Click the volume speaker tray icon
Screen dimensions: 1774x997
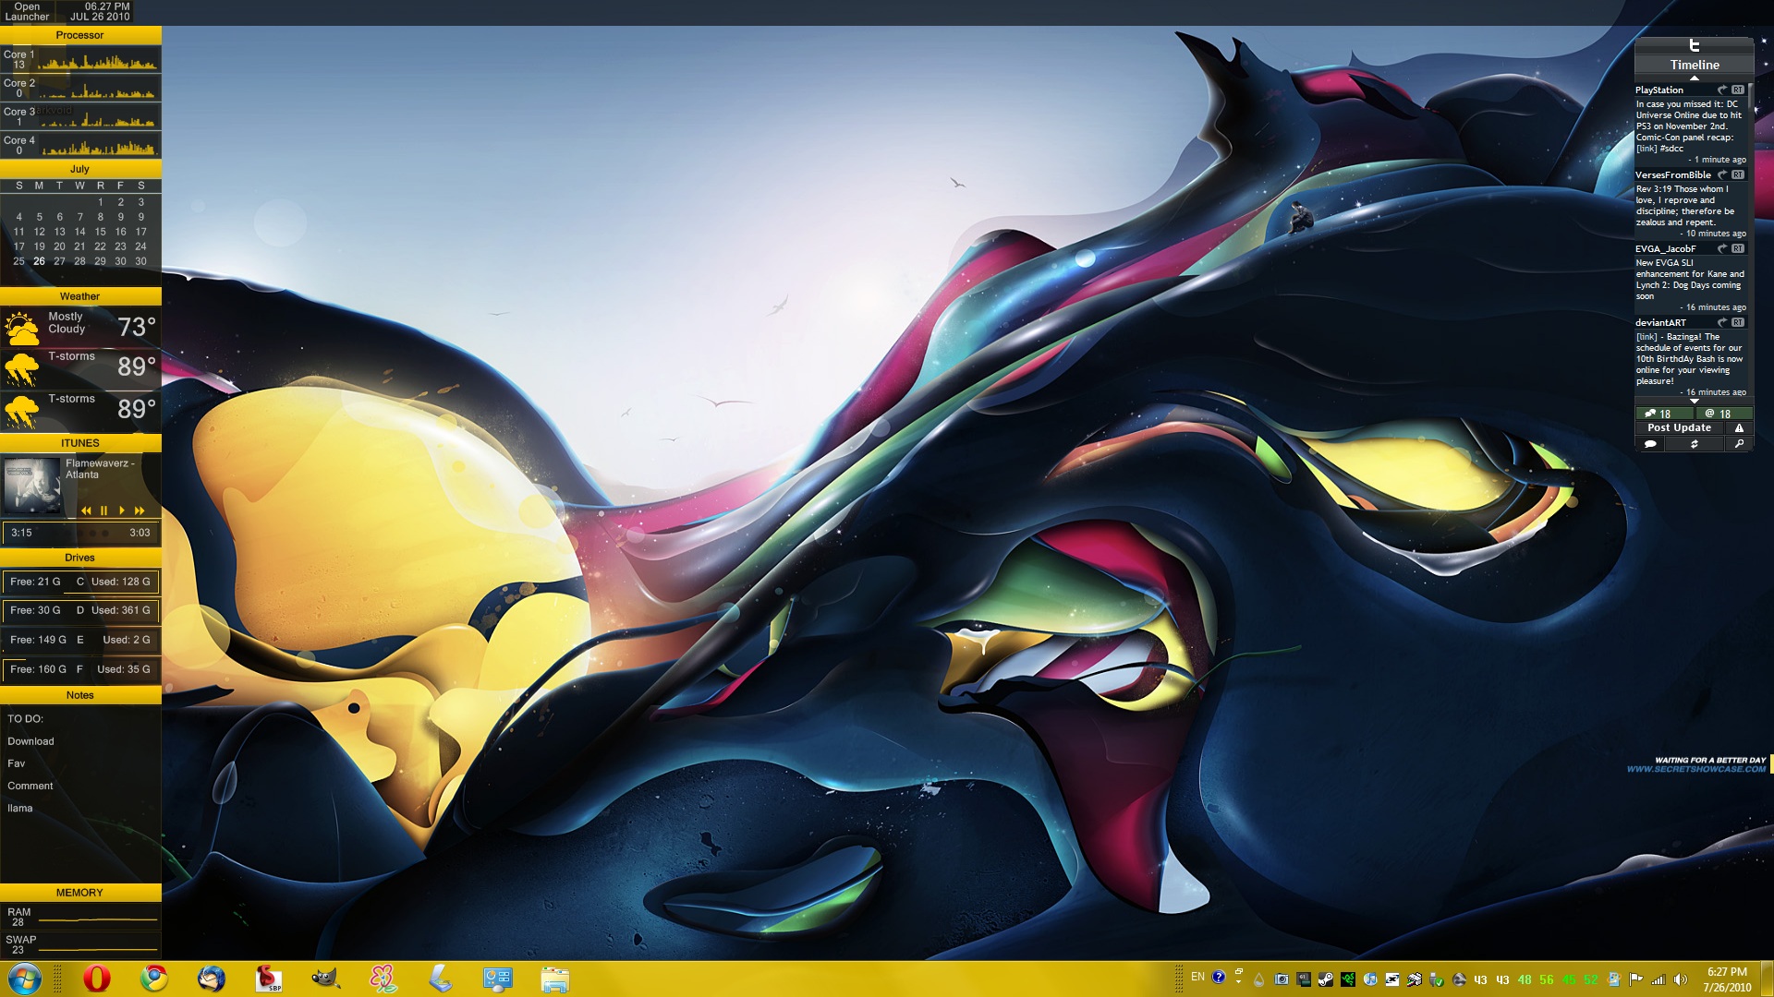point(1681,979)
